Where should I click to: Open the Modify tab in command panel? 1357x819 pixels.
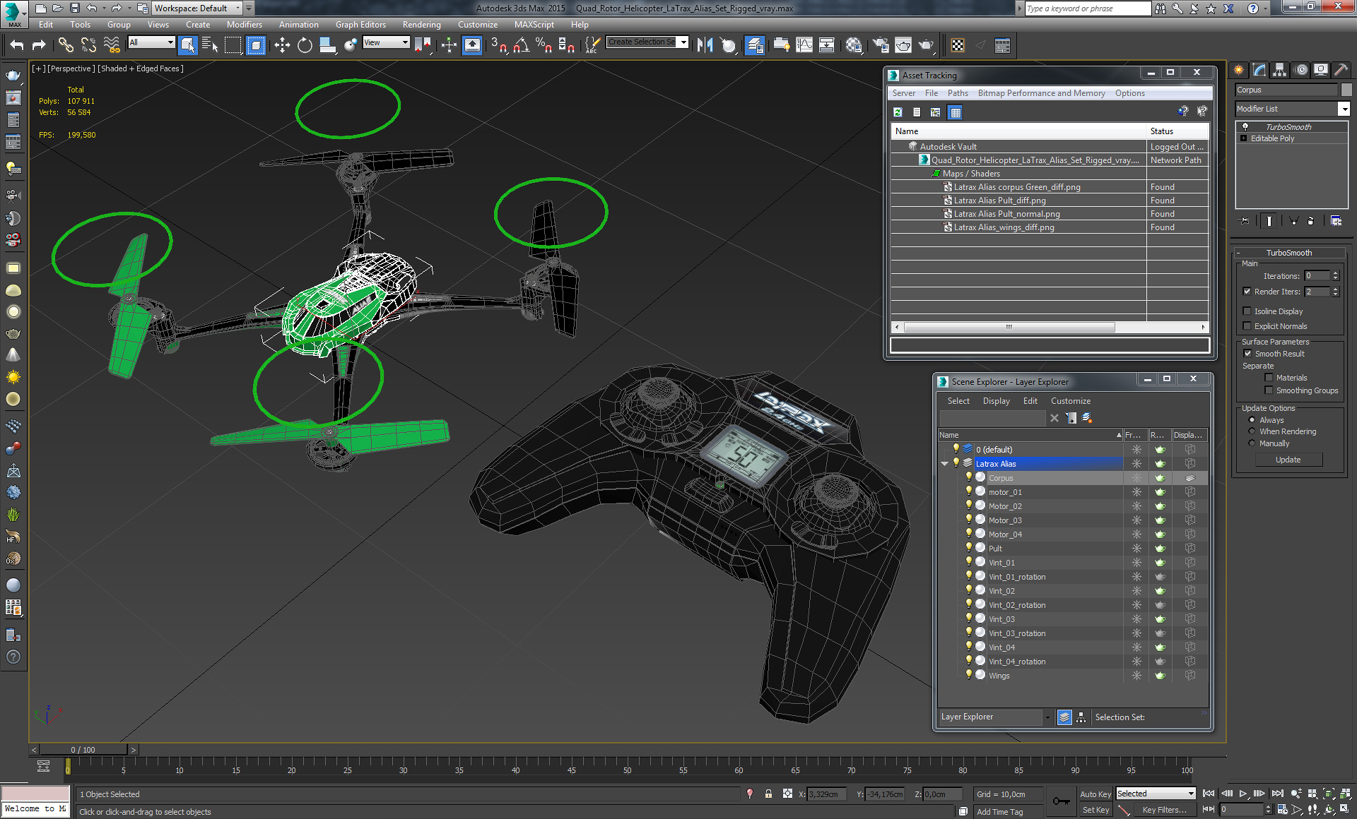[1259, 70]
